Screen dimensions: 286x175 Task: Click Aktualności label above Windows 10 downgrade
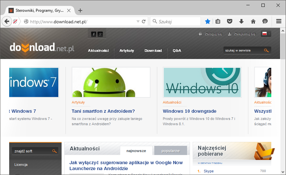pos(172,102)
